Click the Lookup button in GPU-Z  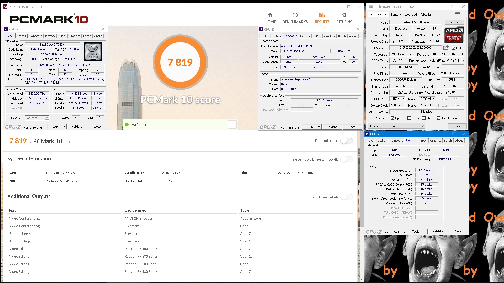pos(454,22)
